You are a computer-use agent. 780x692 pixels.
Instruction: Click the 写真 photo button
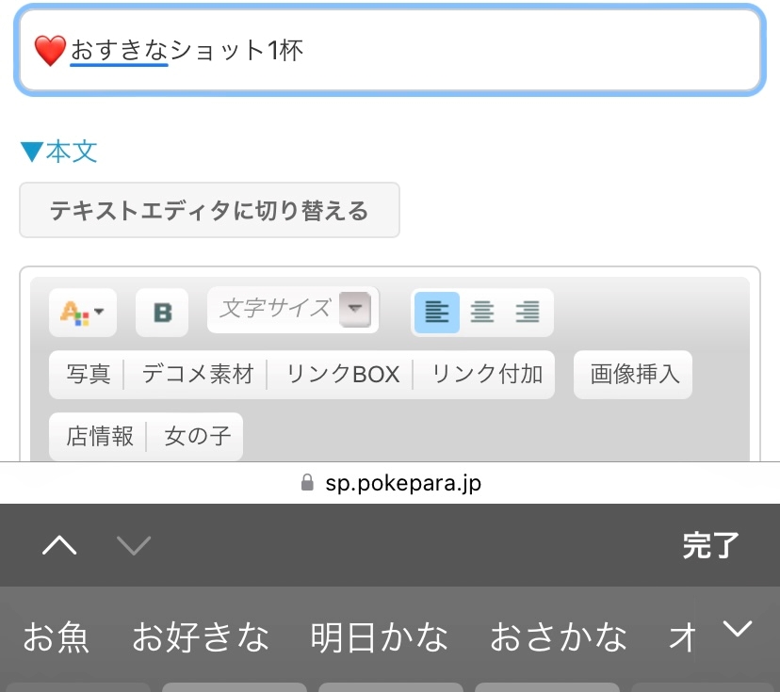(x=89, y=375)
